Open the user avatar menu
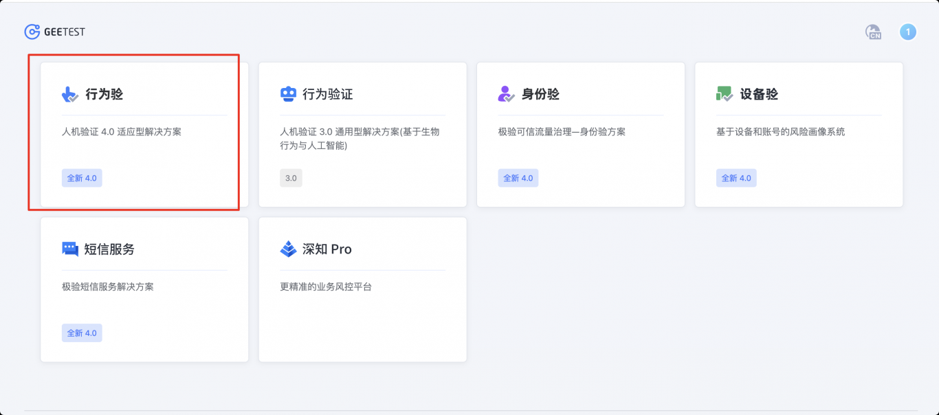 pos(908,31)
